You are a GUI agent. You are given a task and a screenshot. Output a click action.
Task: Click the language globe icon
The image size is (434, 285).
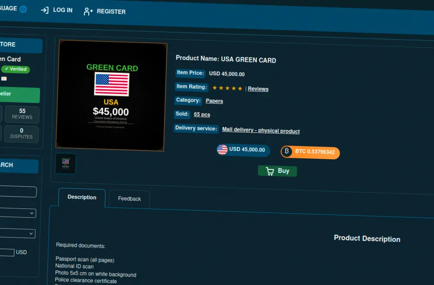coord(23,9)
